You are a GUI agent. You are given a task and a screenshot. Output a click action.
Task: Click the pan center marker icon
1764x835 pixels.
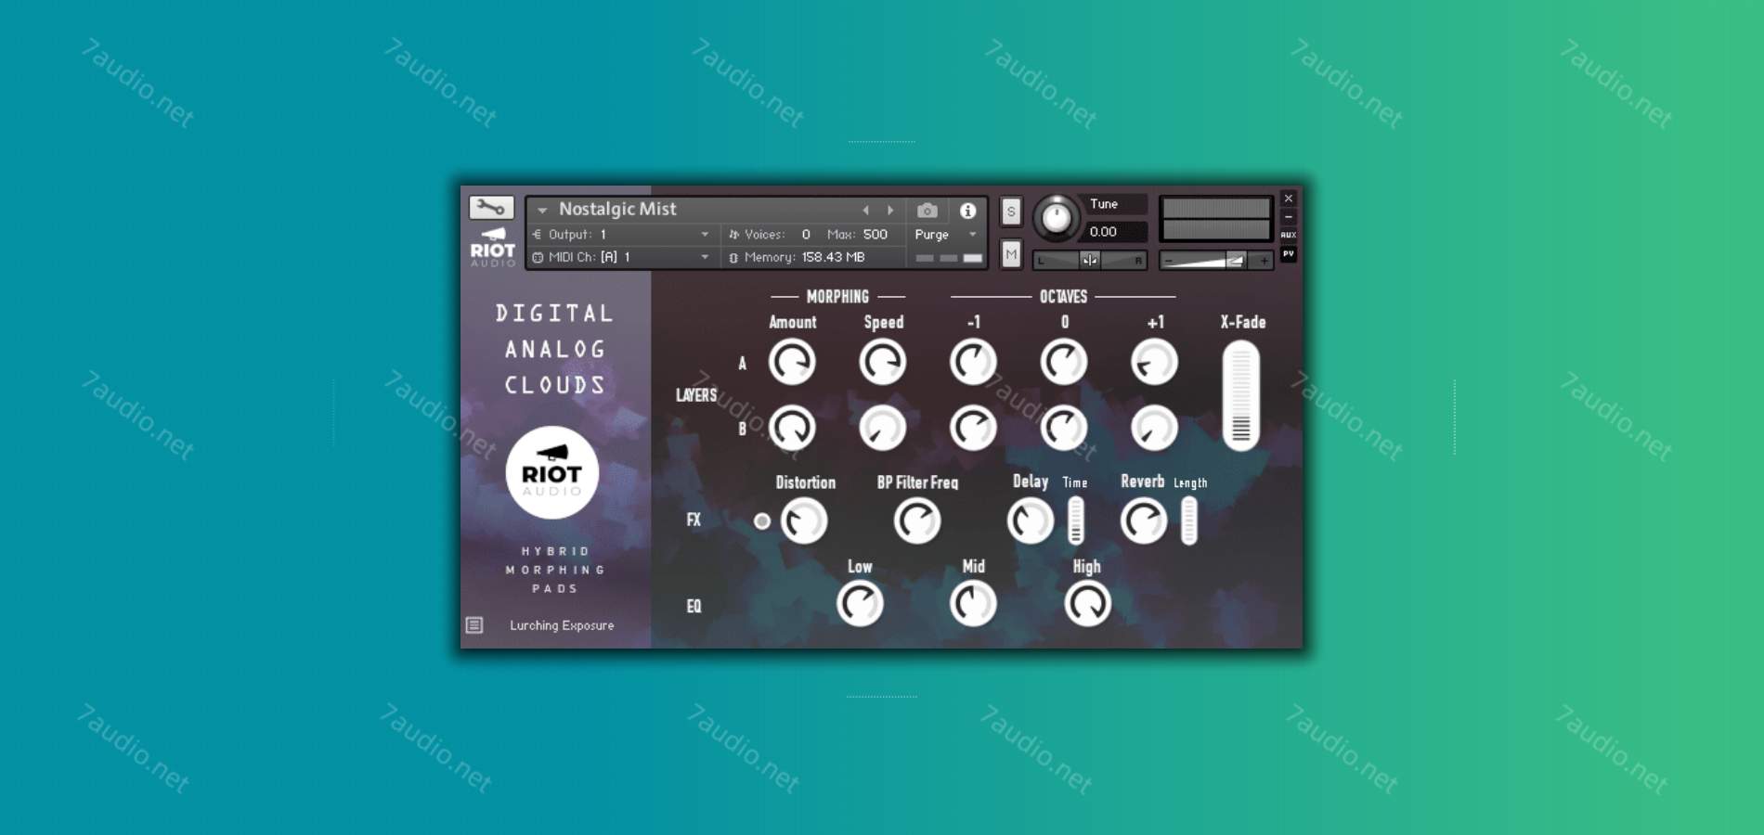click(x=1089, y=261)
